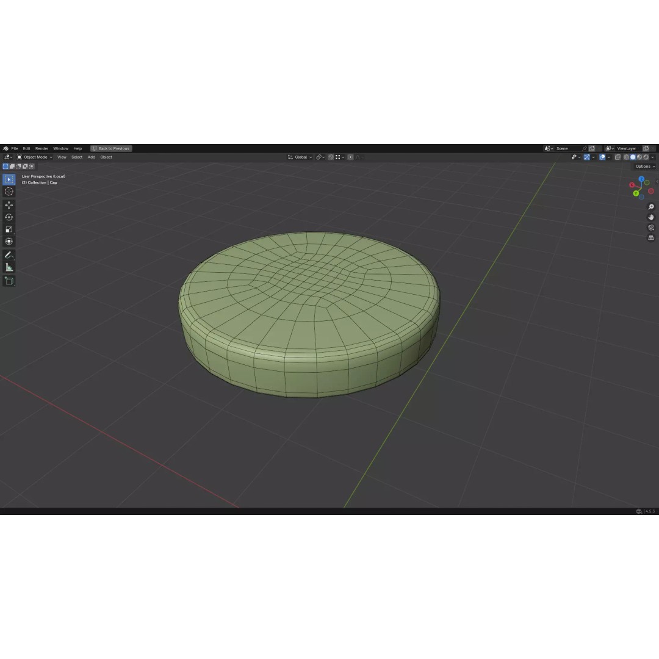Click the new scene button

pos(592,148)
